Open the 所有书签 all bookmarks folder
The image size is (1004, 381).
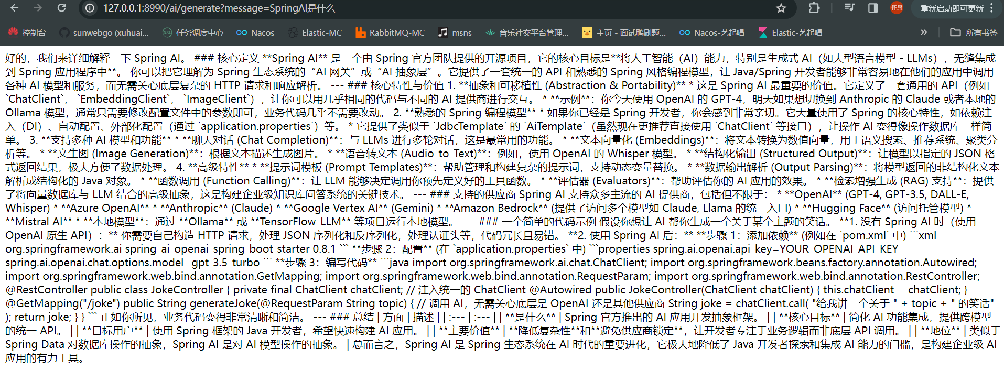tap(974, 32)
